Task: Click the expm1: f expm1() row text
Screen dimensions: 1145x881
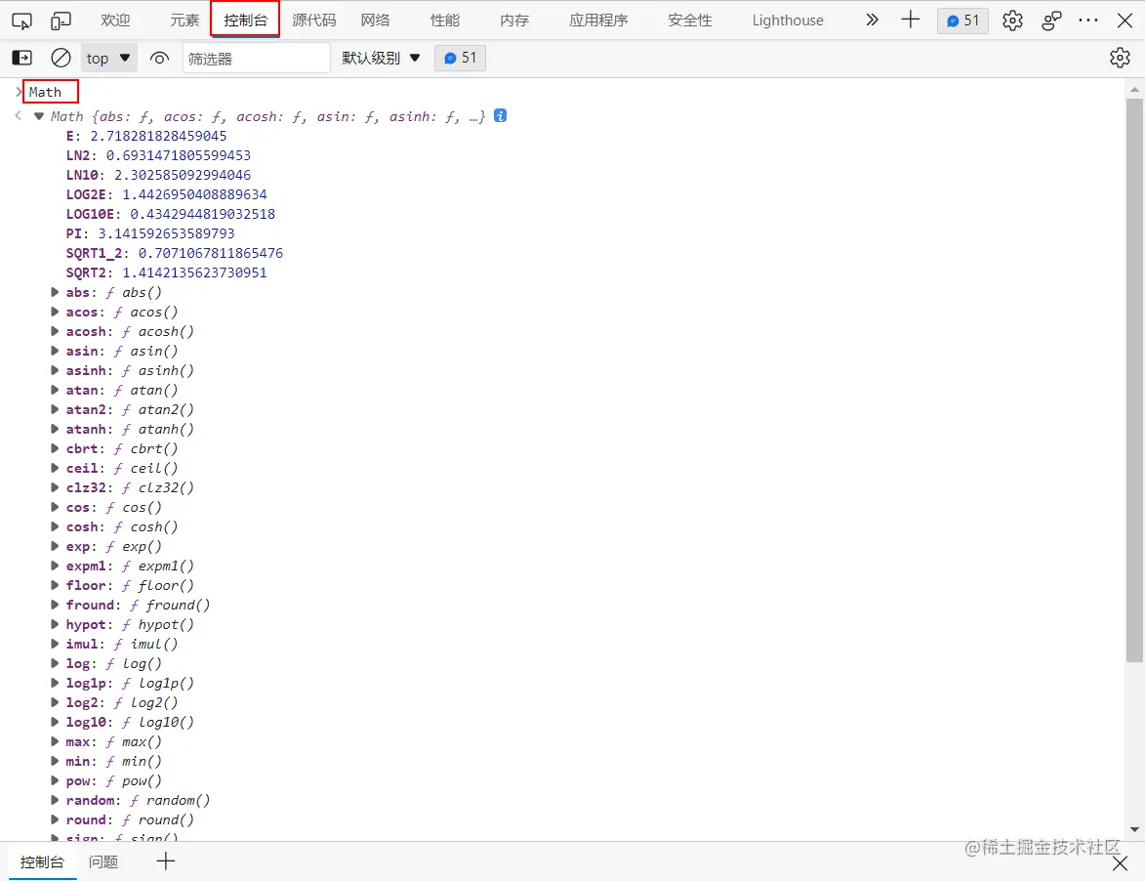Action: coord(130,566)
